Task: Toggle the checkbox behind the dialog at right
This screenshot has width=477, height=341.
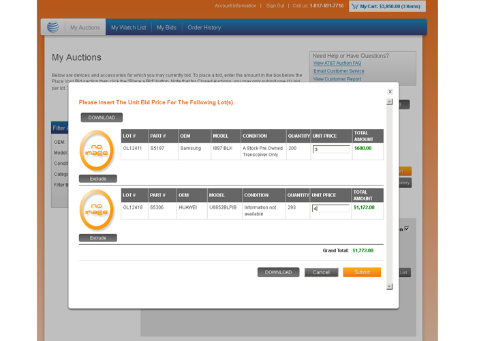Action: [407, 228]
